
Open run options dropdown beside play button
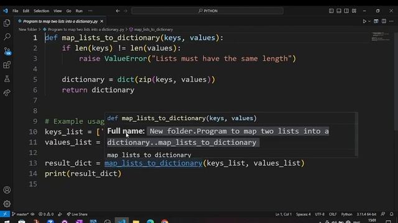(369, 22)
